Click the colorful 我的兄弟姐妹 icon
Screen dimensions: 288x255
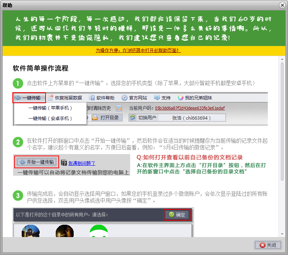click(180, 98)
